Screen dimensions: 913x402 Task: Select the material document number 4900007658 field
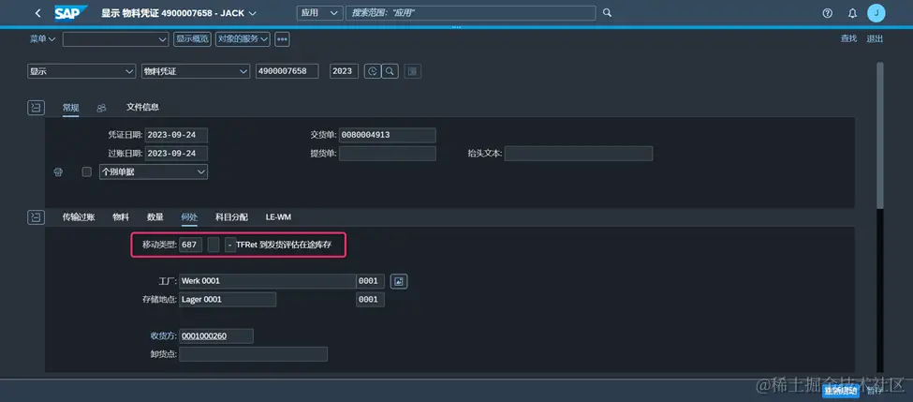[x=287, y=71]
